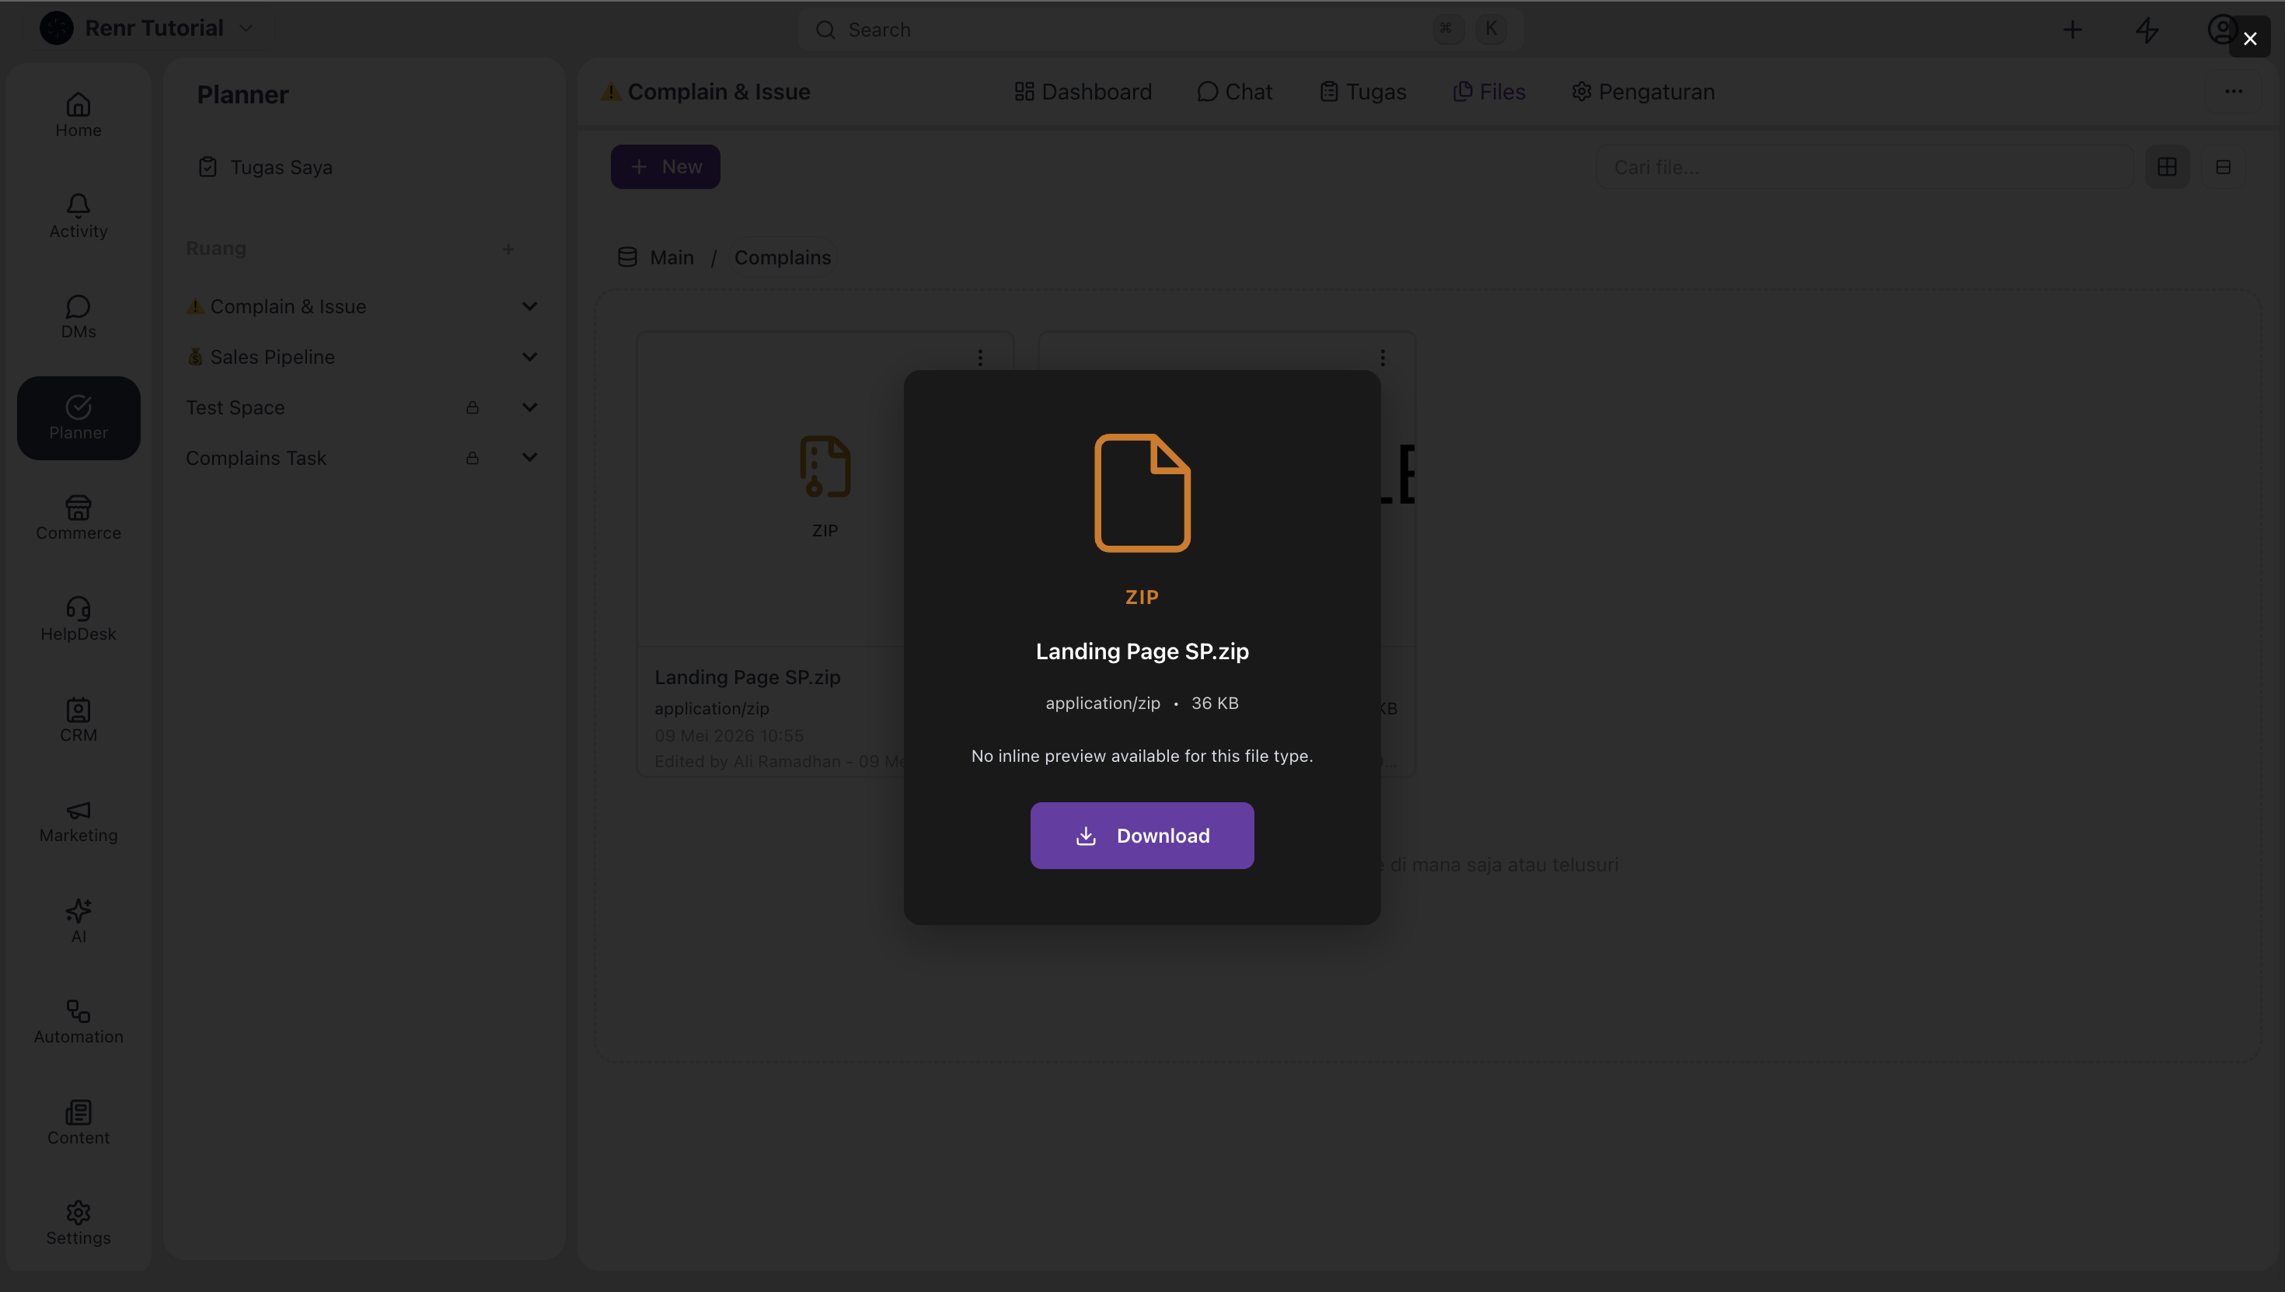Open the Home sidebar icon
This screenshot has width=2285, height=1292.
tap(78, 105)
